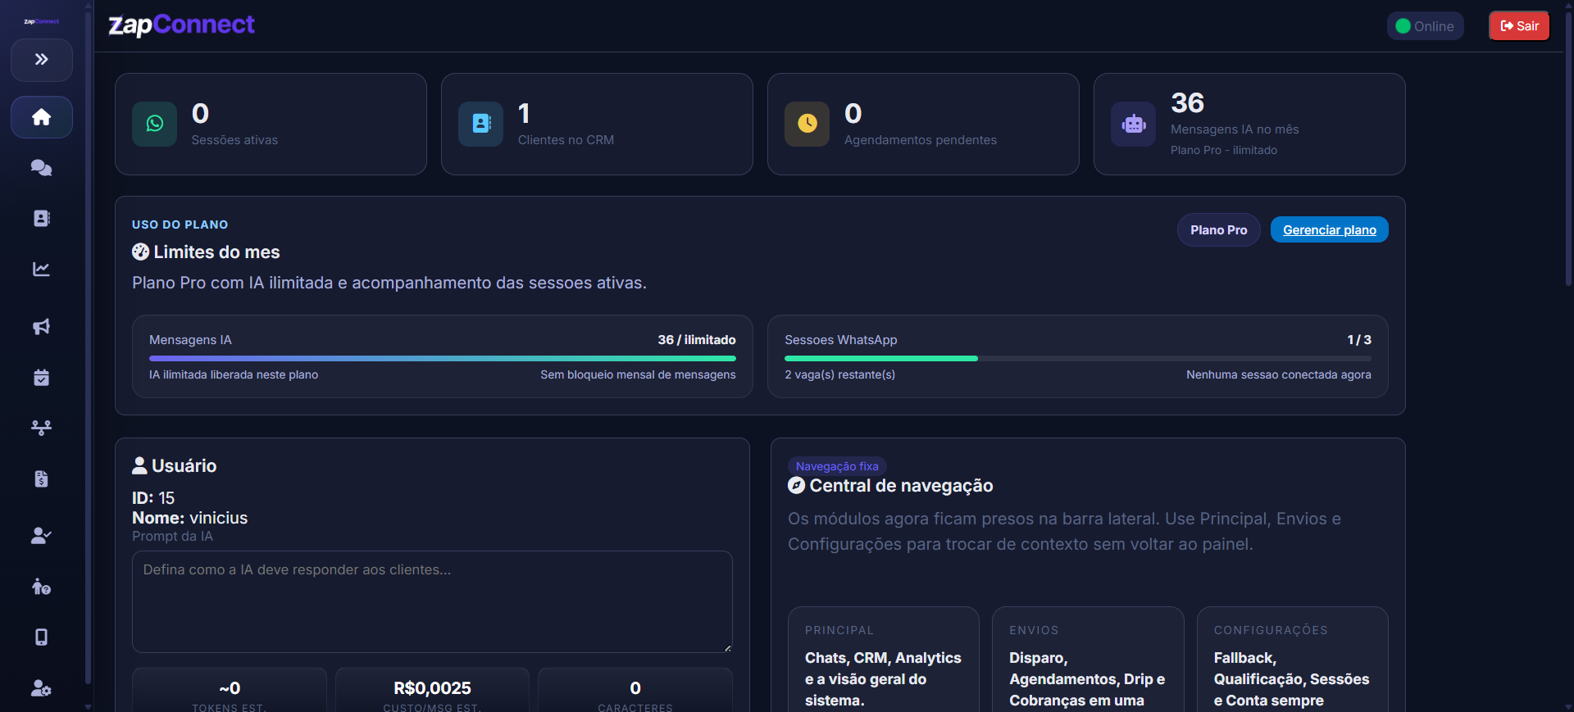
Task: Click the Plano Pro badge
Action: 1219,230
